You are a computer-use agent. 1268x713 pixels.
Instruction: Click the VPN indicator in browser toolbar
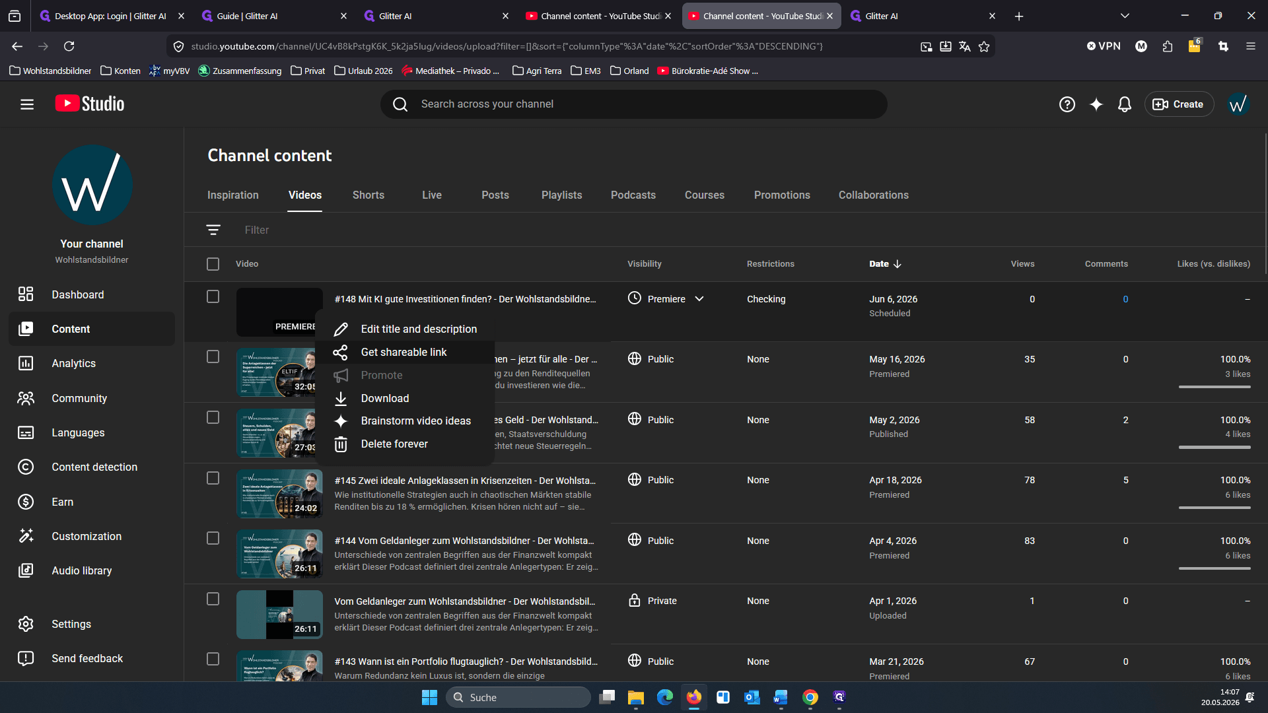point(1104,46)
